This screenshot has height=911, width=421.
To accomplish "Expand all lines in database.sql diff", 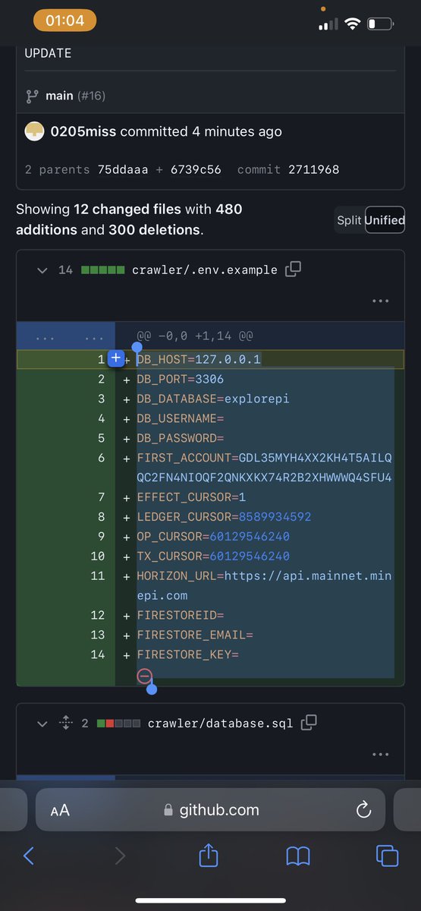I will pyautogui.click(x=66, y=723).
